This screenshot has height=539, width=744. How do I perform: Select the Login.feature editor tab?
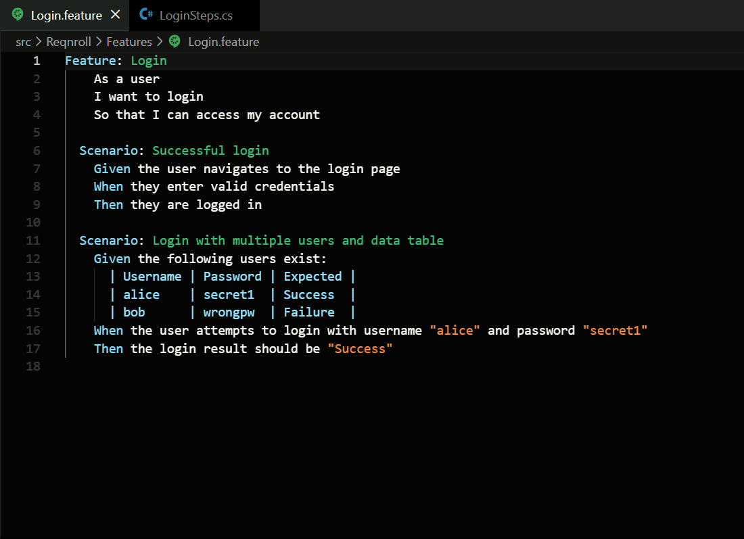click(66, 16)
